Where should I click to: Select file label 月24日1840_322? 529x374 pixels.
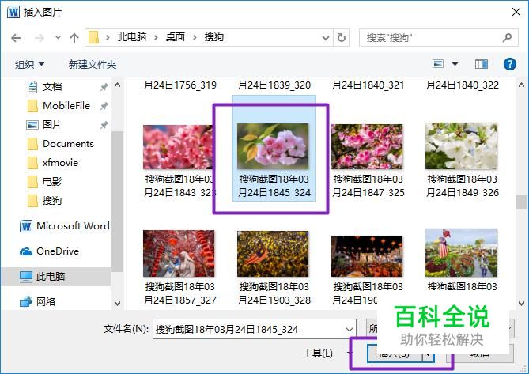click(x=463, y=85)
